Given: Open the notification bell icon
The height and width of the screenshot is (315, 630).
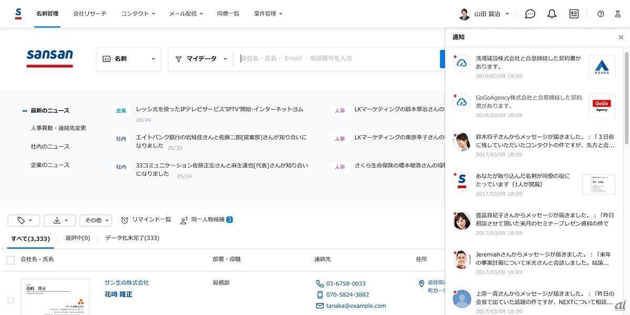Looking at the screenshot, I should coord(552,14).
